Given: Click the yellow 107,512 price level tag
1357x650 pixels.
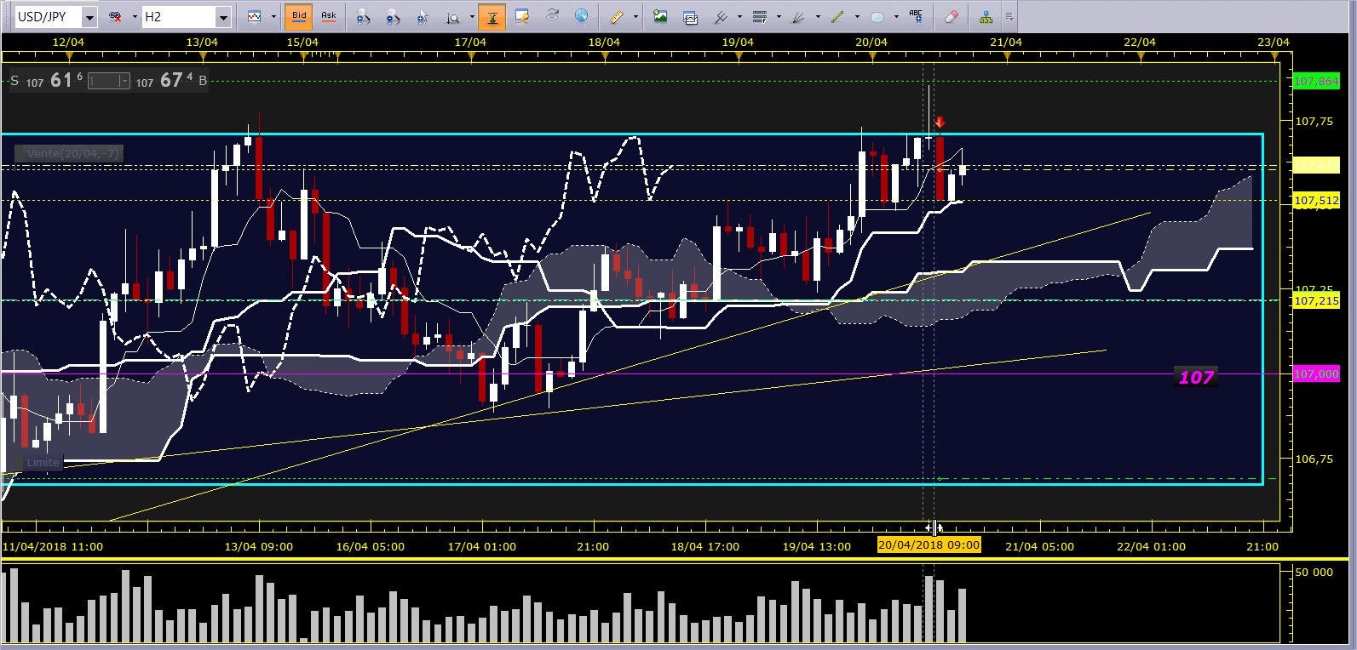Looking at the screenshot, I should [1316, 200].
